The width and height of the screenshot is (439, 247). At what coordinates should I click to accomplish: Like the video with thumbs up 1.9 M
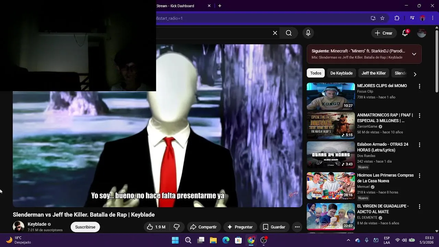[156, 227]
